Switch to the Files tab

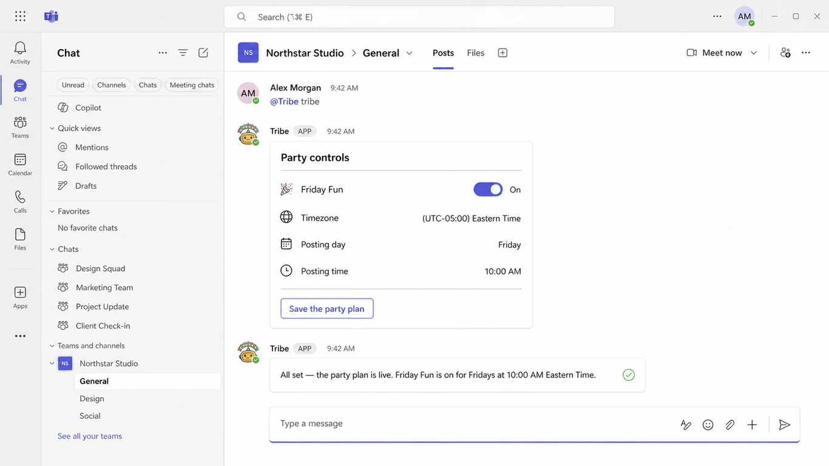click(476, 53)
